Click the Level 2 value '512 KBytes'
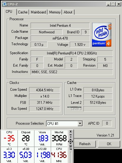This screenshot has height=163, width=122. [x=98, y=103]
